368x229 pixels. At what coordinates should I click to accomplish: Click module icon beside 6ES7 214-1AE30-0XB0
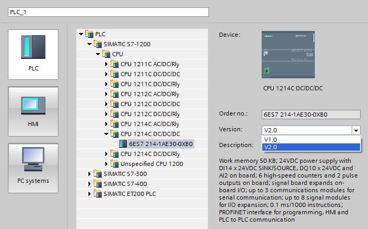pyautogui.click(x=123, y=144)
